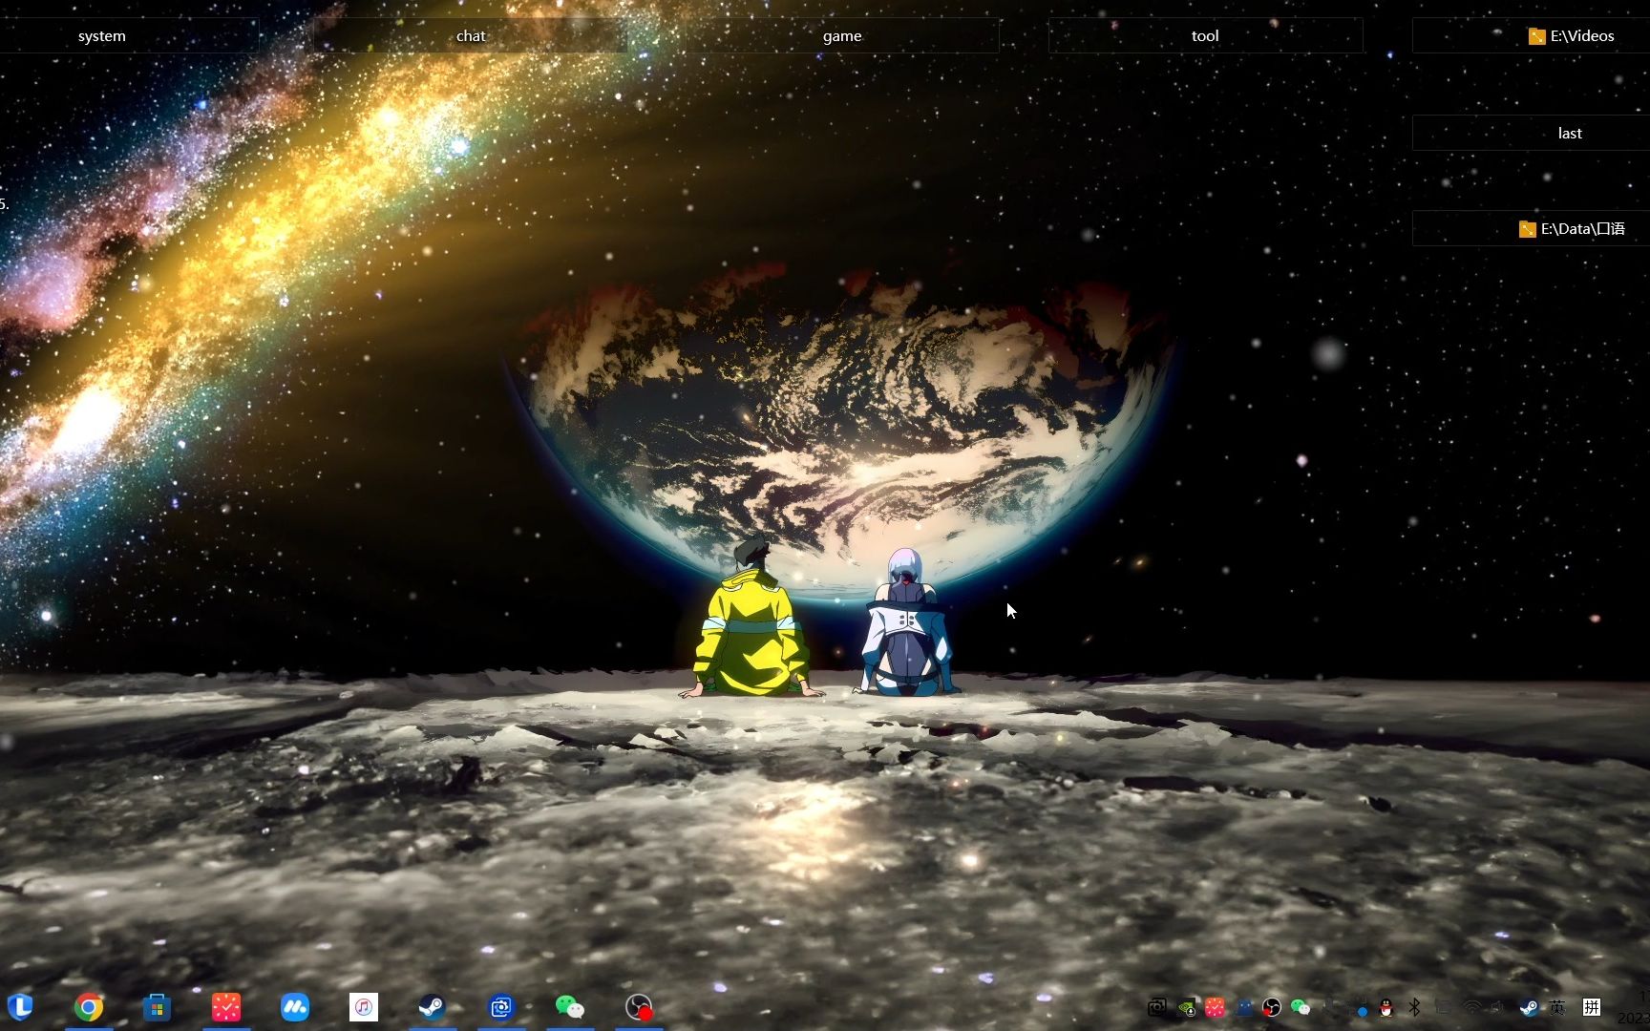Expand the tool launcher group

tap(1205, 35)
